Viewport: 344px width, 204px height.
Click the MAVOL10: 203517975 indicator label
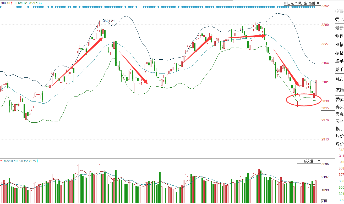[x=20, y=161]
